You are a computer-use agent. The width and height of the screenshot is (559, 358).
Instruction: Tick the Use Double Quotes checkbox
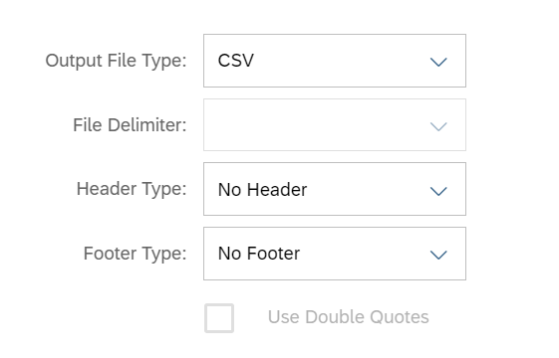click(219, 318)
